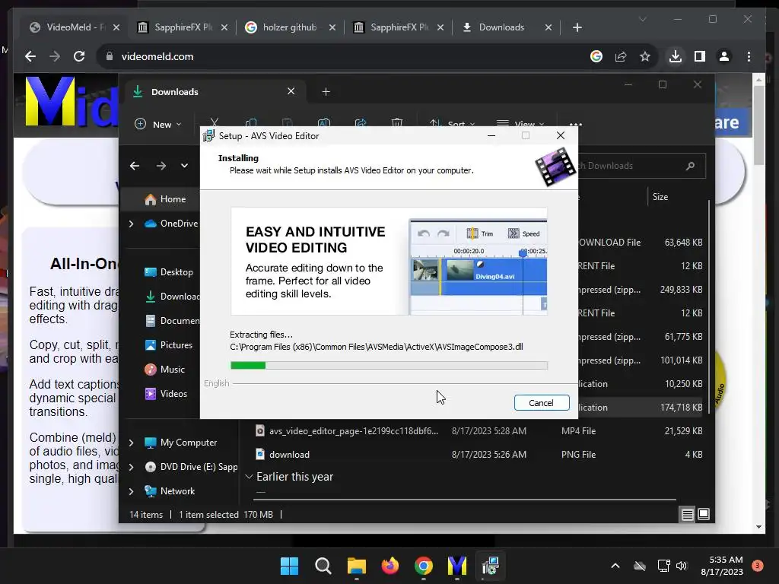Open recent locations chevron in Explorer
The height and width of the screenshot is (584, 779).
184,166
